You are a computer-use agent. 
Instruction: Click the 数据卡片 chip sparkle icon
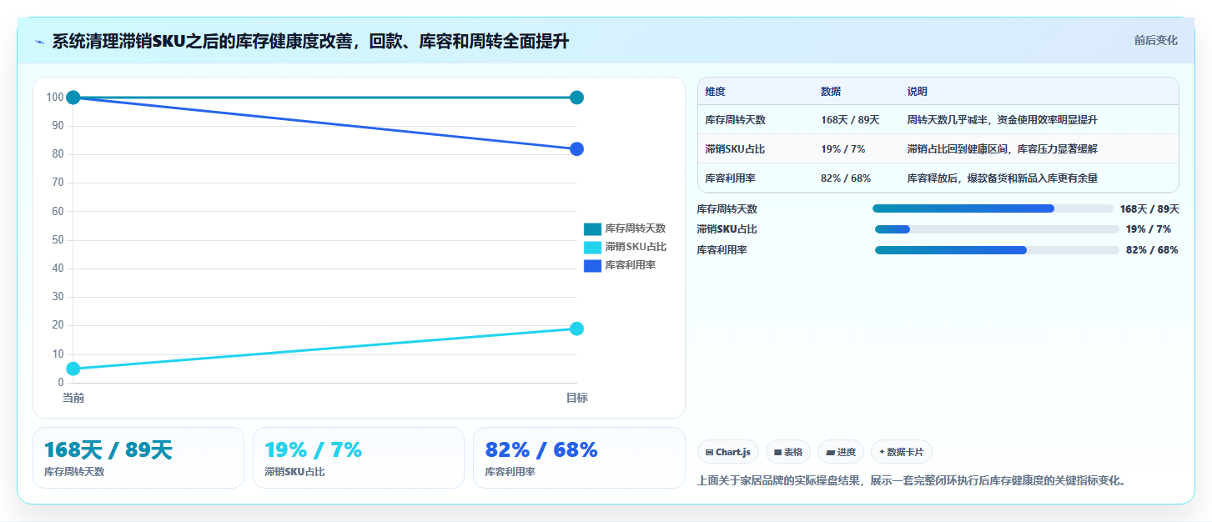click(882, 452)
